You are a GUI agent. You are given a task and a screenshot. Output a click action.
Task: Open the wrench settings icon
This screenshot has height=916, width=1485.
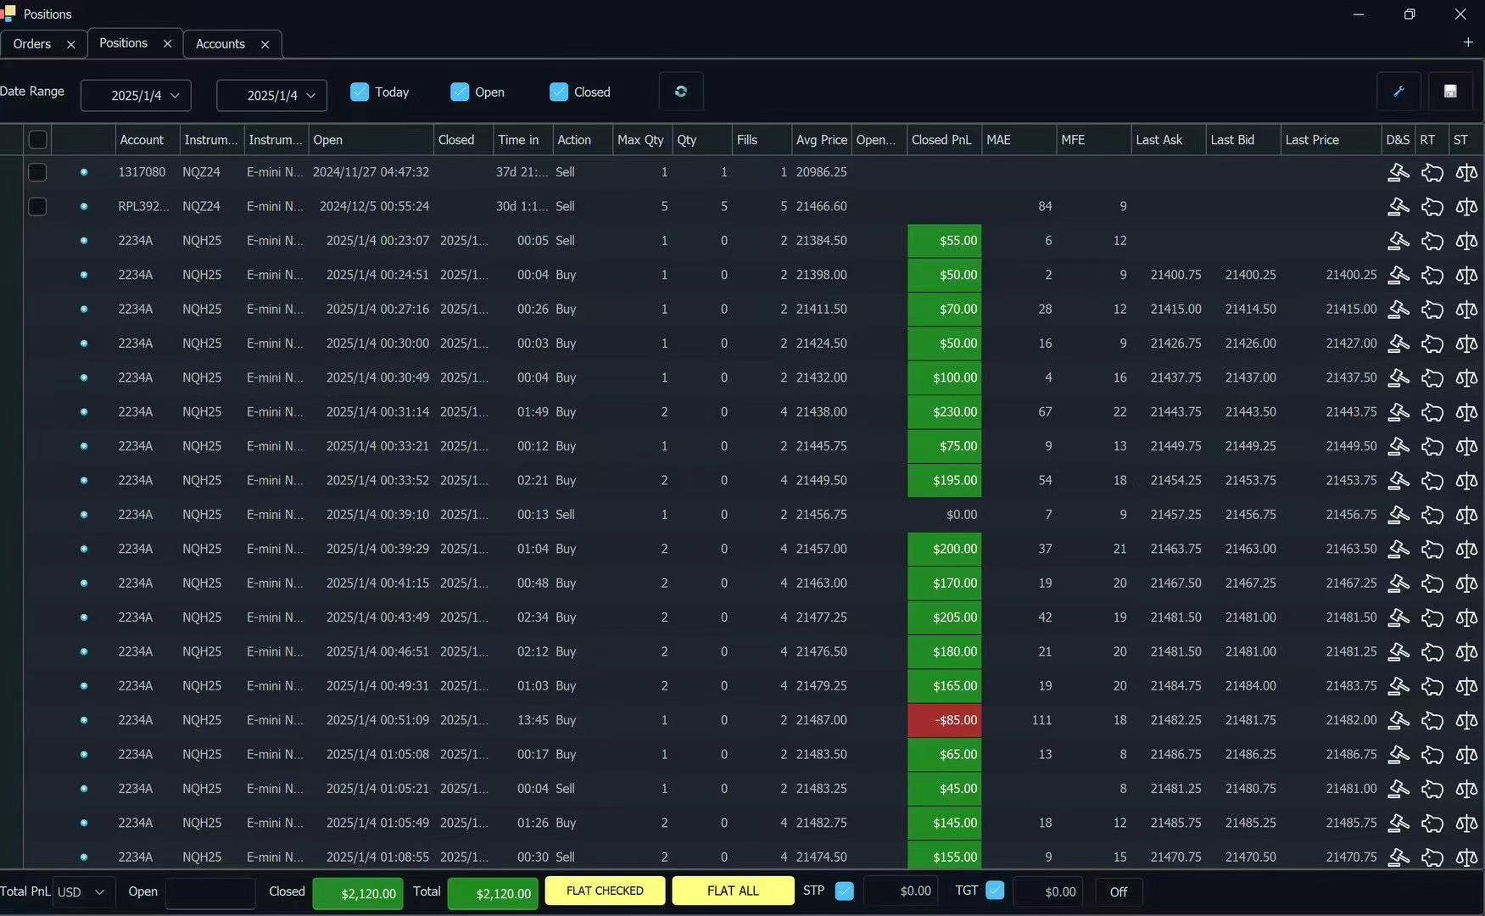tap(1398, 92)
